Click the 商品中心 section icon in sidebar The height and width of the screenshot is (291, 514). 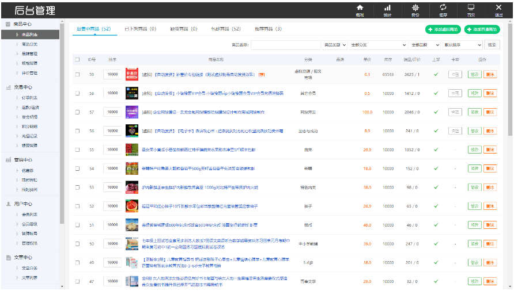pos(8,24)
